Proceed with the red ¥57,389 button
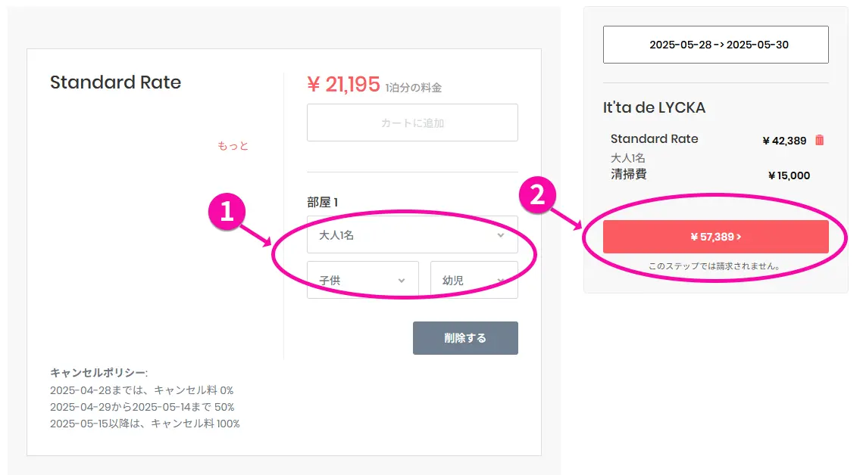This screenshot has height=475, width=863. tap(715, 237)
